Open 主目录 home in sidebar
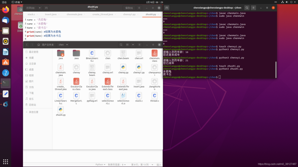 click(x=38, y=63)
